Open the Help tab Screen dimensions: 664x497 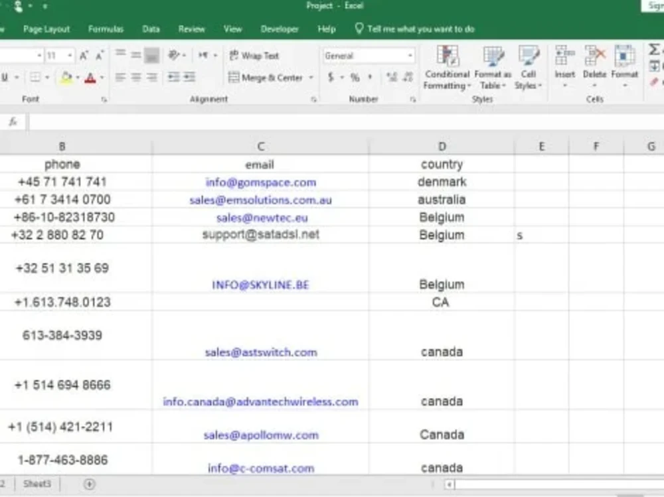327,29
